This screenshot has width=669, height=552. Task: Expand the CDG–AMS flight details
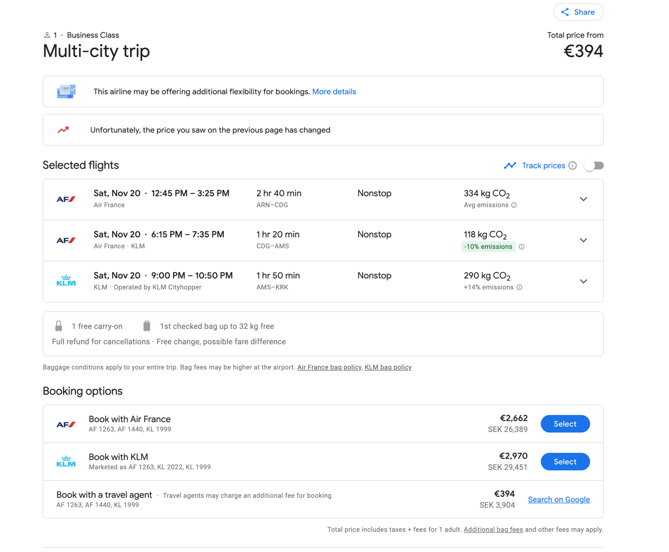[583, 240]
